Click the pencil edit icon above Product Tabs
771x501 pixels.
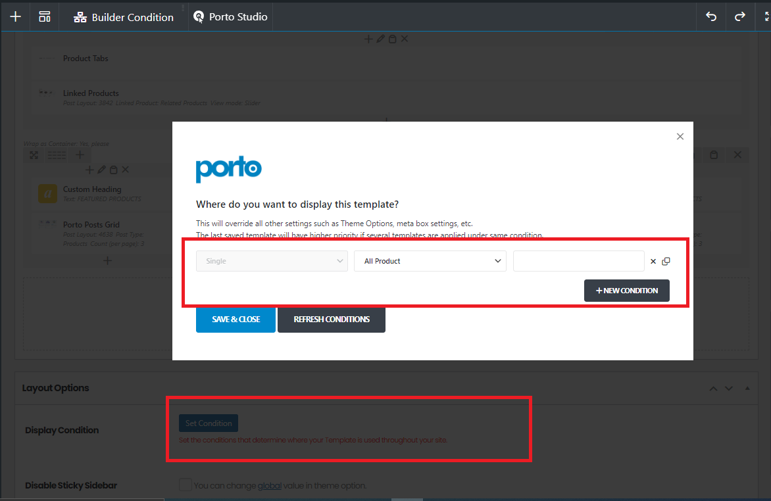[381, 39]
